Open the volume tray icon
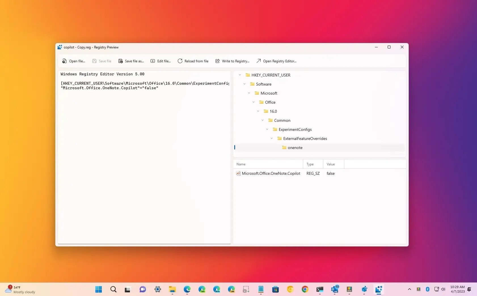 443,289
